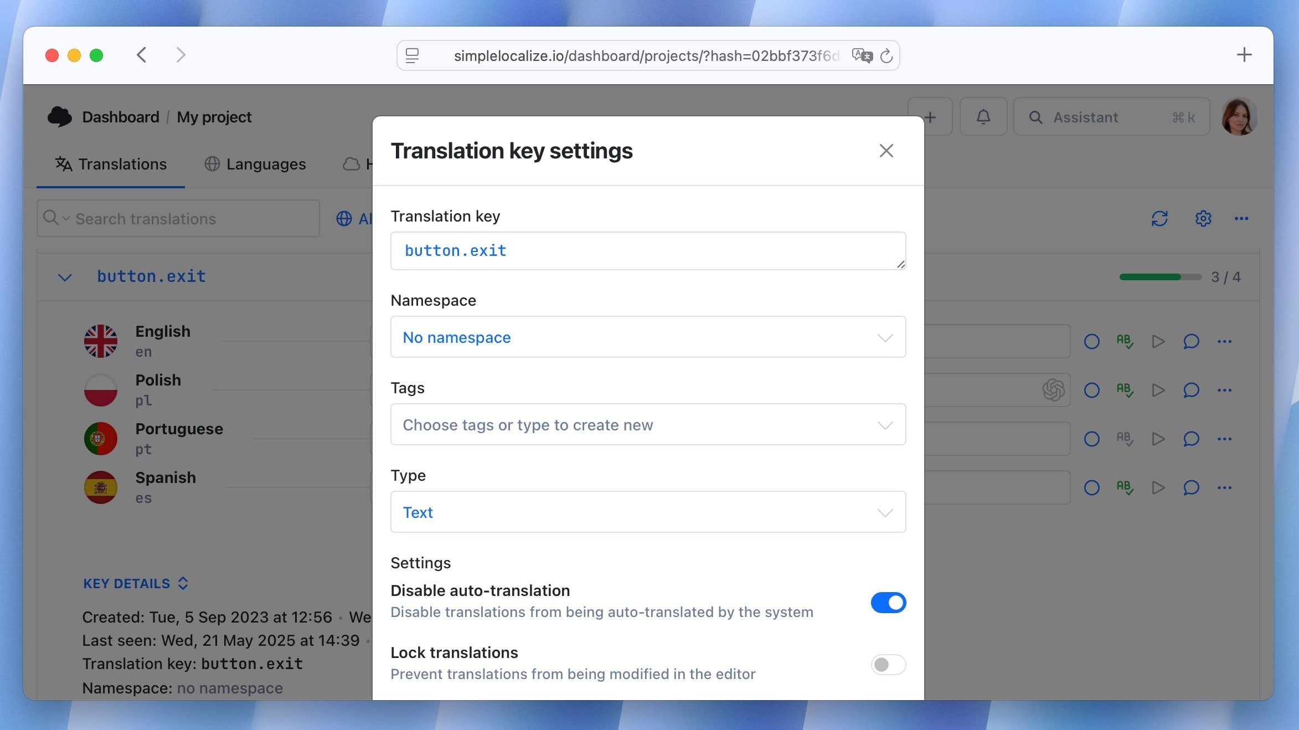Click the Choose tags input field
Image resolution: width=1299 pixels, height=730 pixels.
click(x=648, y=424)
